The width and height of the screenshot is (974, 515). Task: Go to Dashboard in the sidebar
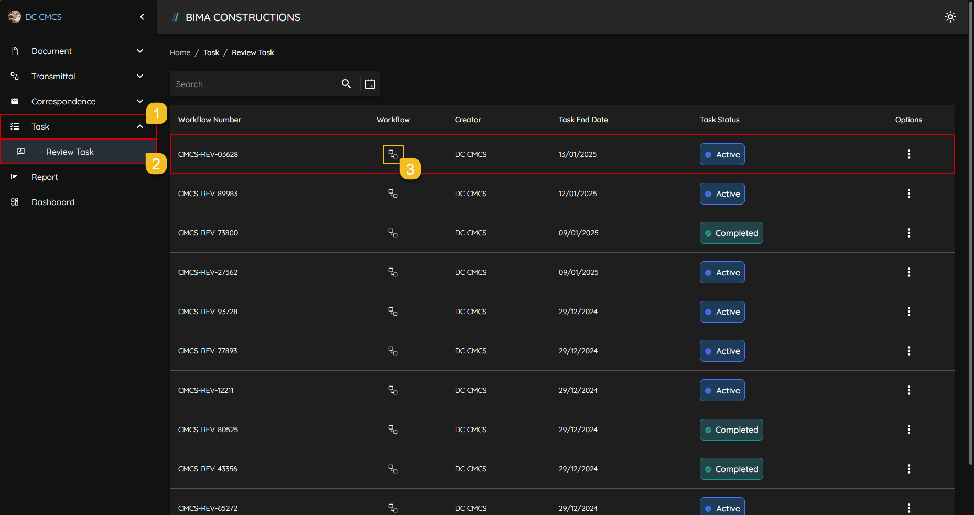click(53, 202)
